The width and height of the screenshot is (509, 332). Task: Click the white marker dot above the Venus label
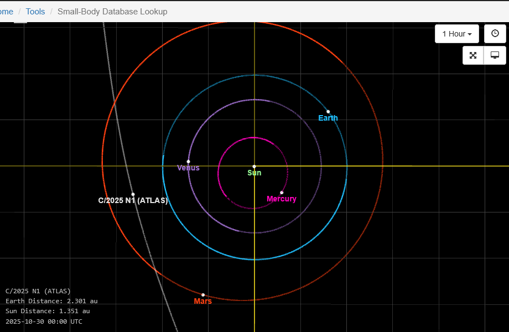click(188, 162)
